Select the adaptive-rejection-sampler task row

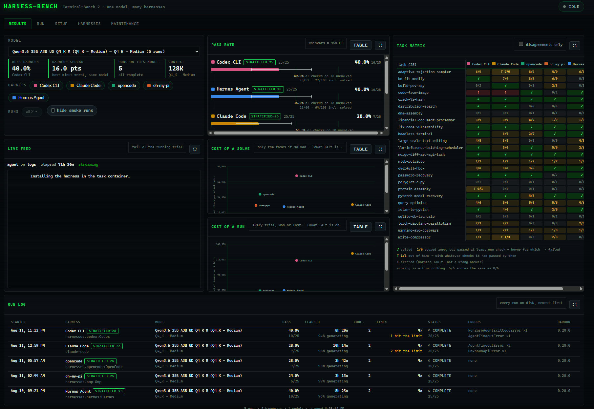click(x=424, y=72)
